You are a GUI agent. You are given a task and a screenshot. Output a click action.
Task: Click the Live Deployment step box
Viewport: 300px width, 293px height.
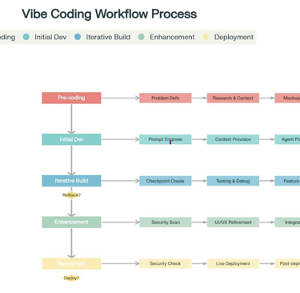pyautogui.click(x=233, y=263)
